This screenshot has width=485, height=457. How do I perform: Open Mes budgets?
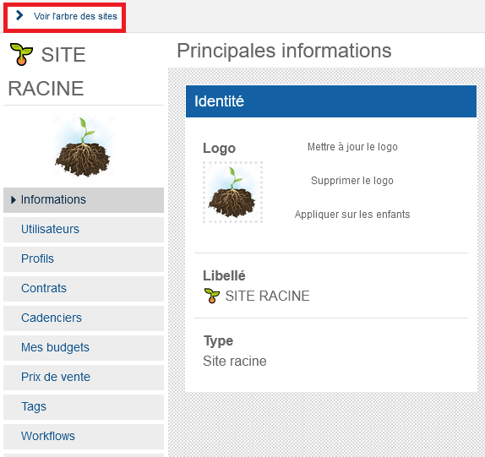84,348
